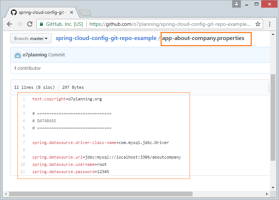
Task: Select line number 11 in the file
Action: pyautogui.click(x=23, y=172)
